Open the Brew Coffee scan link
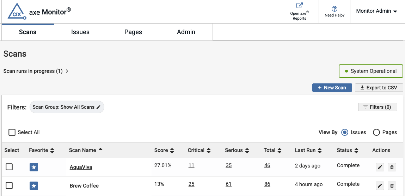The height and width of the screenshot is (196, 405). (x=84, y=186)
